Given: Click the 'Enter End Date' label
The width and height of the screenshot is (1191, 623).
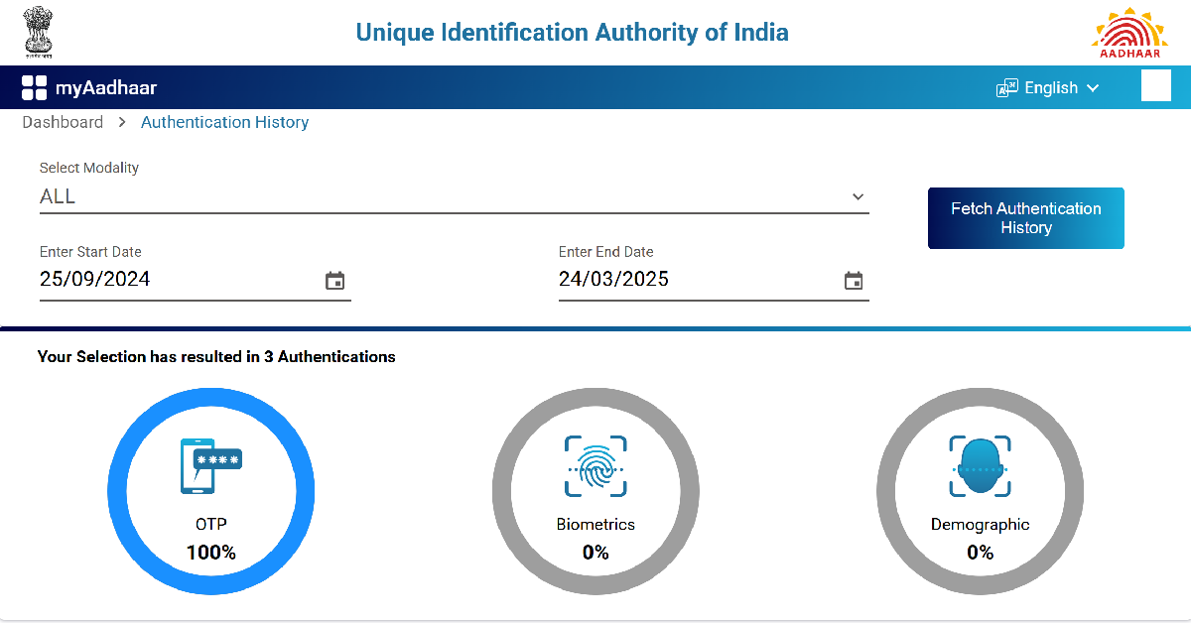Looking at the screenshot, I should click(606, 252).
